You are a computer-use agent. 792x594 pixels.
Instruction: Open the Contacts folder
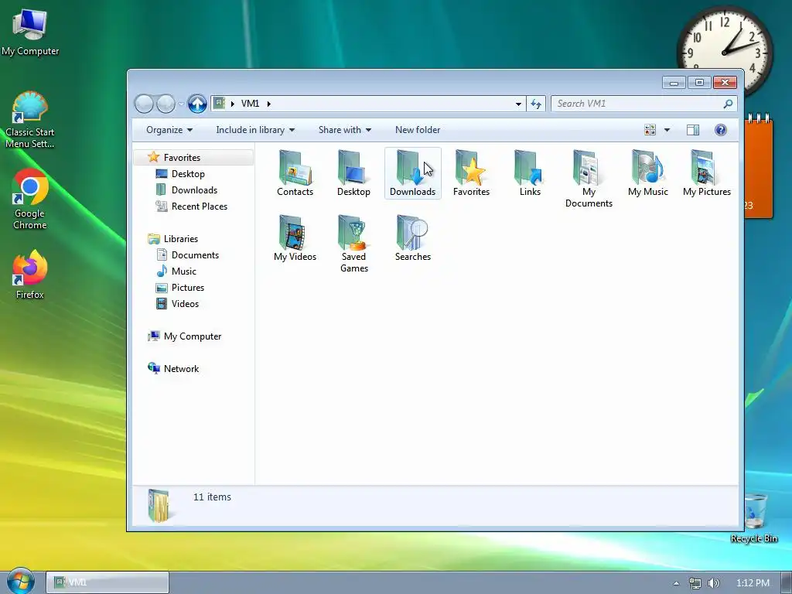pyautogui.click(x=295, y=173)
